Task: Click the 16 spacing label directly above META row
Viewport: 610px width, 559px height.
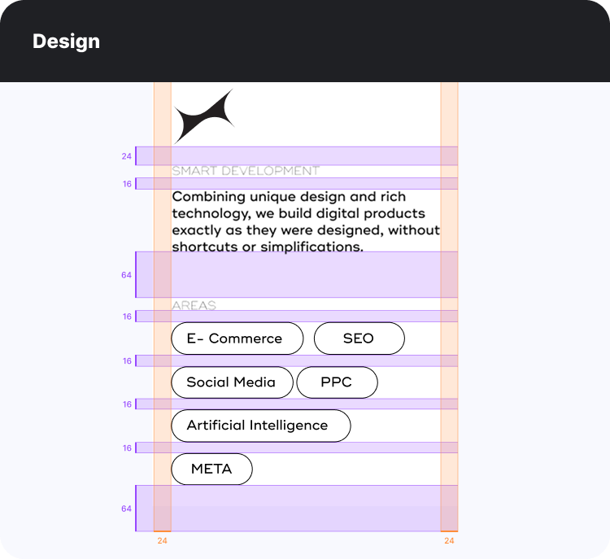Action: pos(127,448)
